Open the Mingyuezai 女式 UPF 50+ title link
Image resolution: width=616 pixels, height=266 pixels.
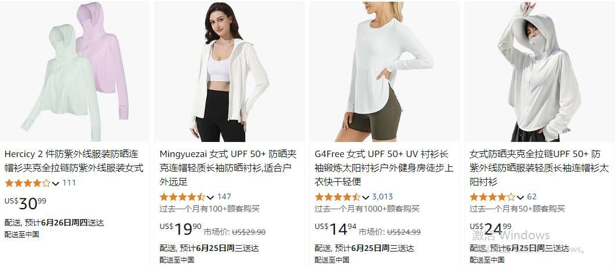(x=228, y=168)
